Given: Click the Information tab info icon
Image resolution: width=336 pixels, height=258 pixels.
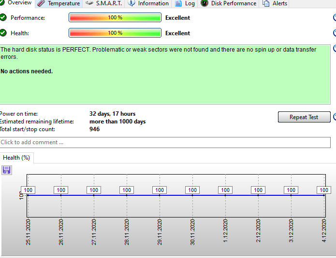Looking at the screenshot, I should [131, 3].
